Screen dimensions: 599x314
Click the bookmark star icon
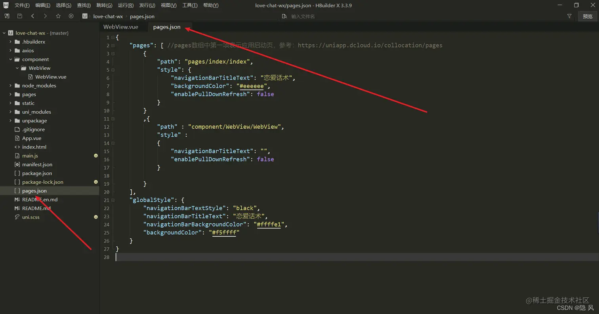(58, 16)
